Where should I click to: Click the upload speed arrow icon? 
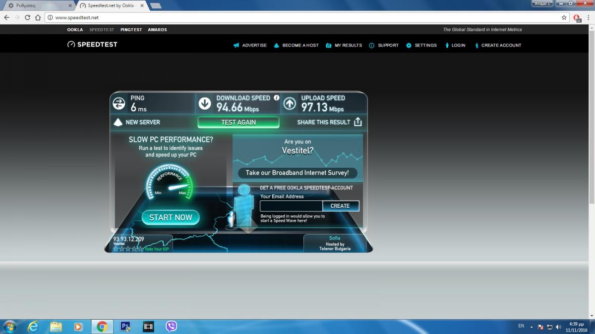click(290, 103)
